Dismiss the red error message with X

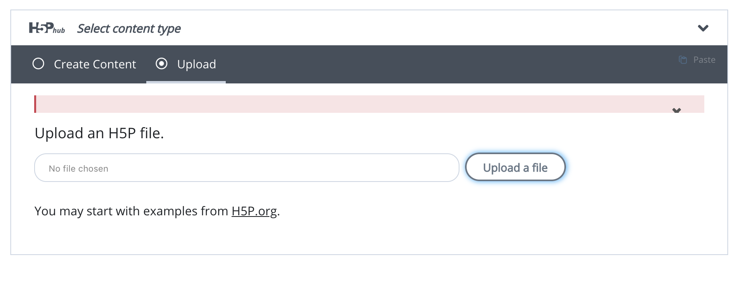point(676,110)
